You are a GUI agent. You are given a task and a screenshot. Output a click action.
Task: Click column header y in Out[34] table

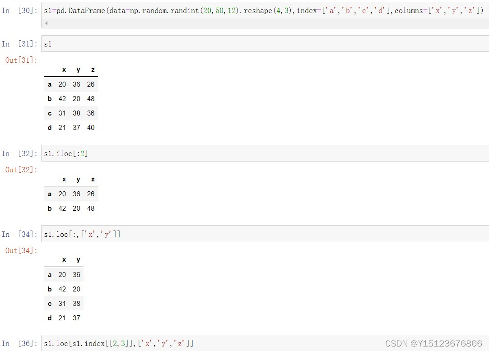78,260
